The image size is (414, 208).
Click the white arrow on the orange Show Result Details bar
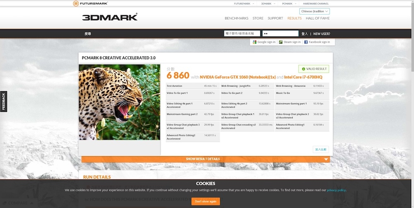coord(326,159)
